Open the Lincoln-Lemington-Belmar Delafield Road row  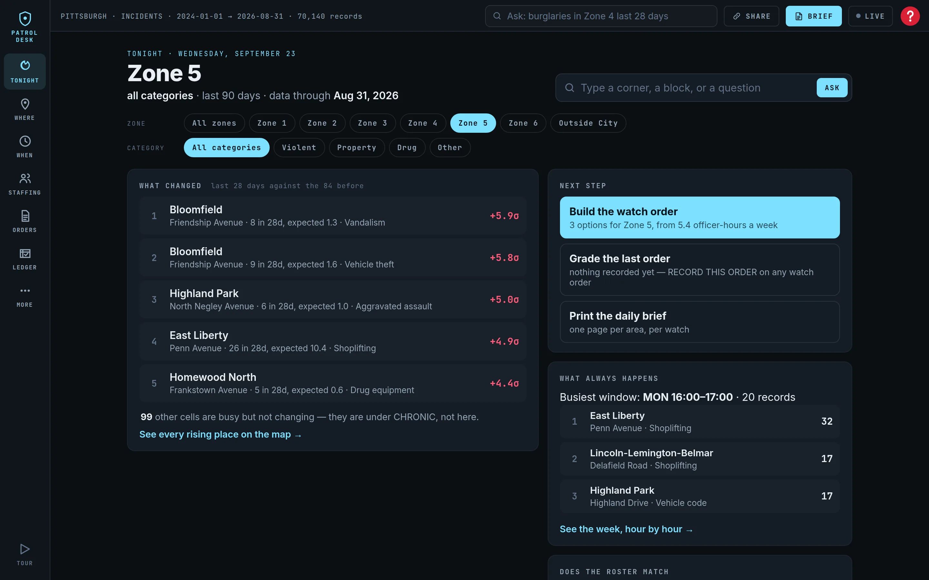699,459
